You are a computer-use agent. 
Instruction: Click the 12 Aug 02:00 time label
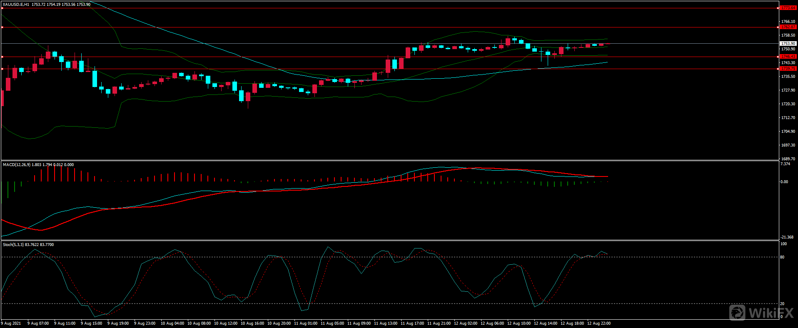click(x=465, y=323)
